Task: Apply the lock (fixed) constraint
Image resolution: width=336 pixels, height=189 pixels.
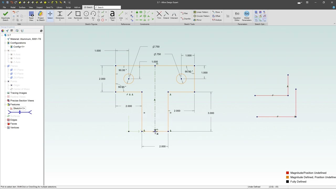Action: (x=137, y=12)
